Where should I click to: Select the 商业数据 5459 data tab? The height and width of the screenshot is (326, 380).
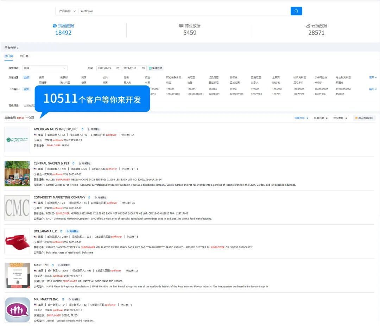190,29
